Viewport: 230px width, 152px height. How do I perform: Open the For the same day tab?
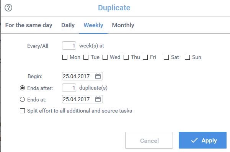click(x=29, y=25)
